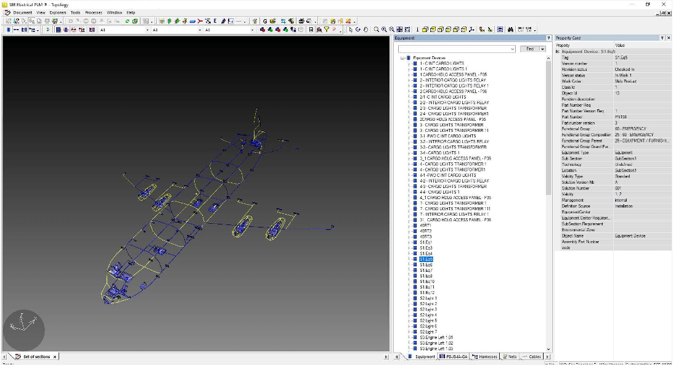Click the arrow button beside Find

(543, 49)
